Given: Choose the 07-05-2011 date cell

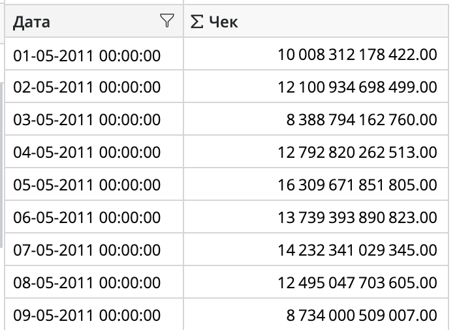Looking at the screenshot, I should [x=87, y=250].
